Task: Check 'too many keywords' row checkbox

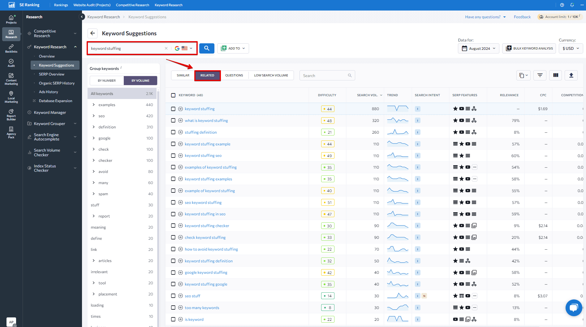Action: (173, 308)
